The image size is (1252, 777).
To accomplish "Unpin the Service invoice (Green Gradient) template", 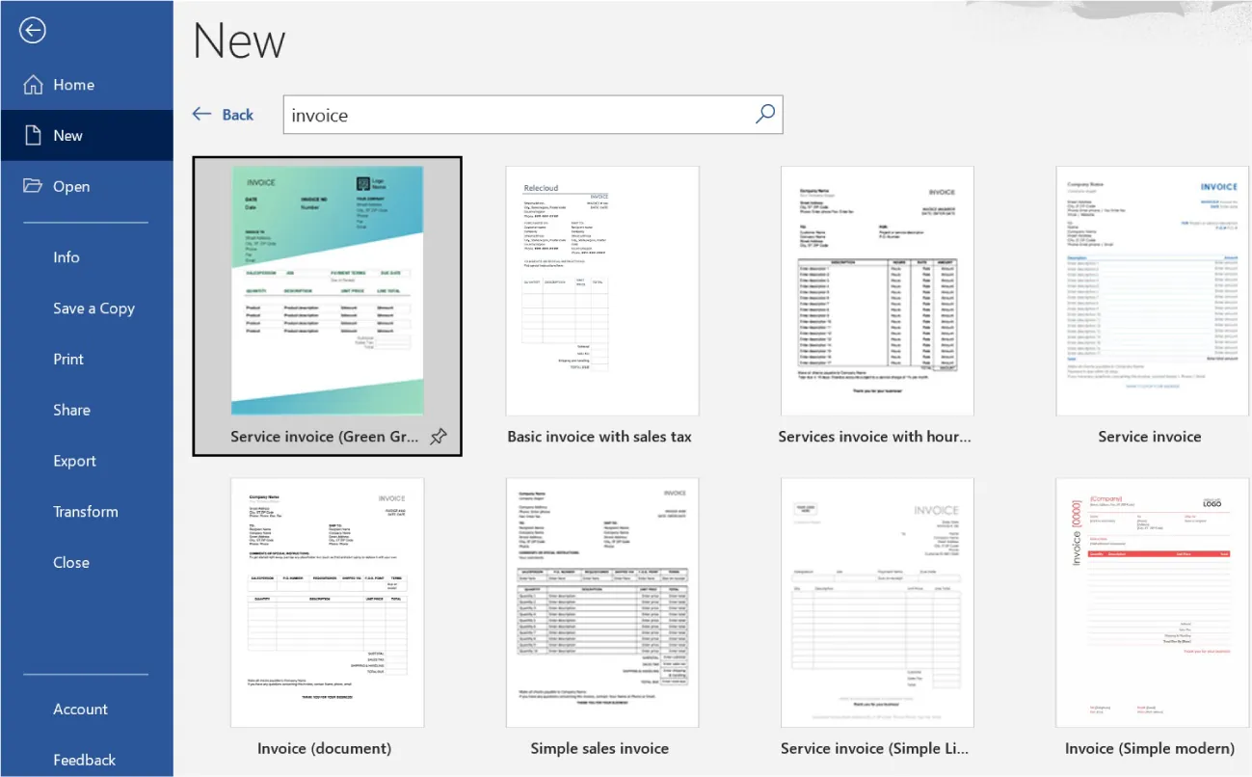I will [x=439, y=436].
